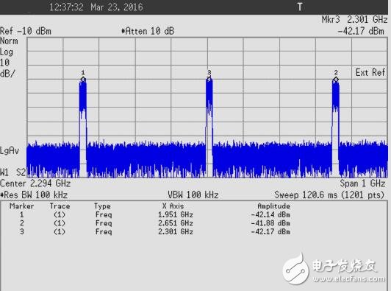Click the www.elecfans.com link text

[349, 278]
